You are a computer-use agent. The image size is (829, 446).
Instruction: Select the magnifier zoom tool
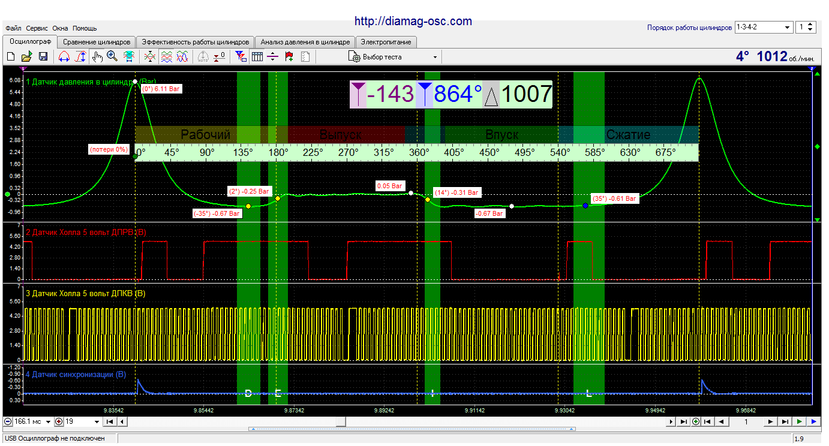(112, 57)
